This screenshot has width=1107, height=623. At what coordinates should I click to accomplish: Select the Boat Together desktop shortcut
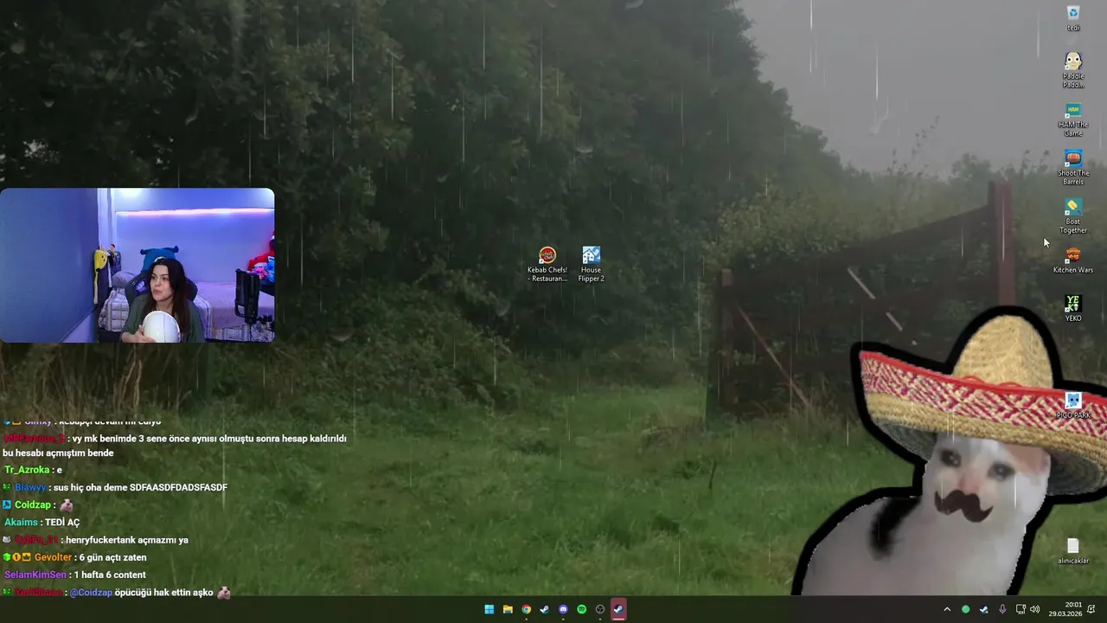[1073, 216]
